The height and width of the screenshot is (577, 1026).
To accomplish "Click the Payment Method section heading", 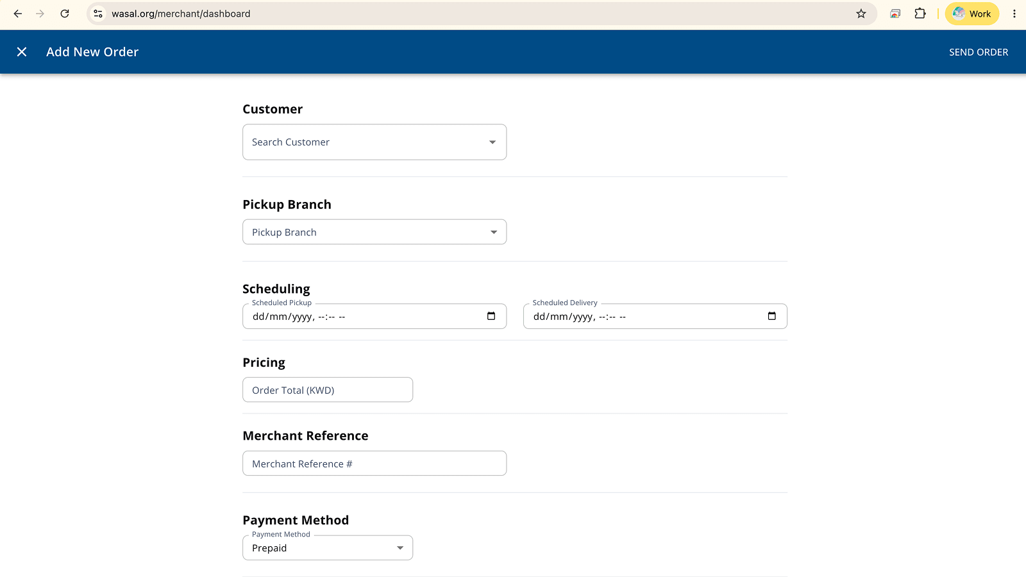I will [x=296, y=520].
